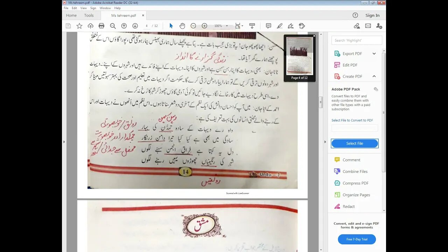The image size is (448, 252).
Task: Click the read mode keyboard icon
Action: (252, 26)
